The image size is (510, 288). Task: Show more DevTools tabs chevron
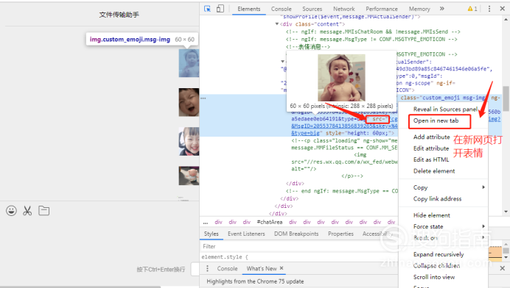point(441,9)
